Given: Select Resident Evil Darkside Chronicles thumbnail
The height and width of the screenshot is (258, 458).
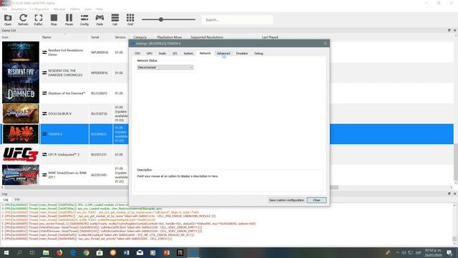Looking at the screenshot, I should [x=21, y=72].
